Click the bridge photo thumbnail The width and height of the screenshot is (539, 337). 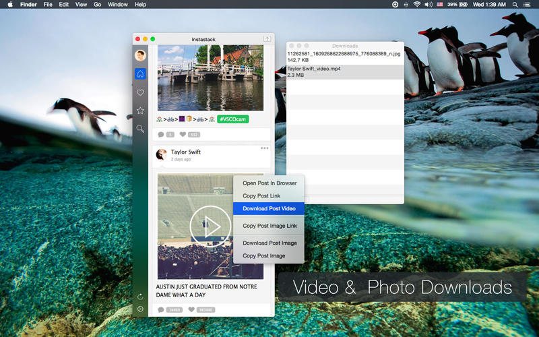click(210, 78)
